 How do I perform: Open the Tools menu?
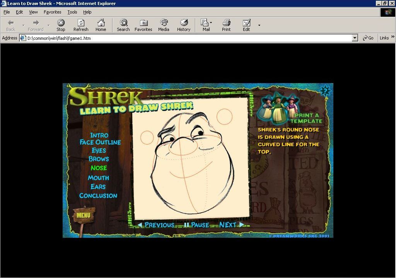72,12
